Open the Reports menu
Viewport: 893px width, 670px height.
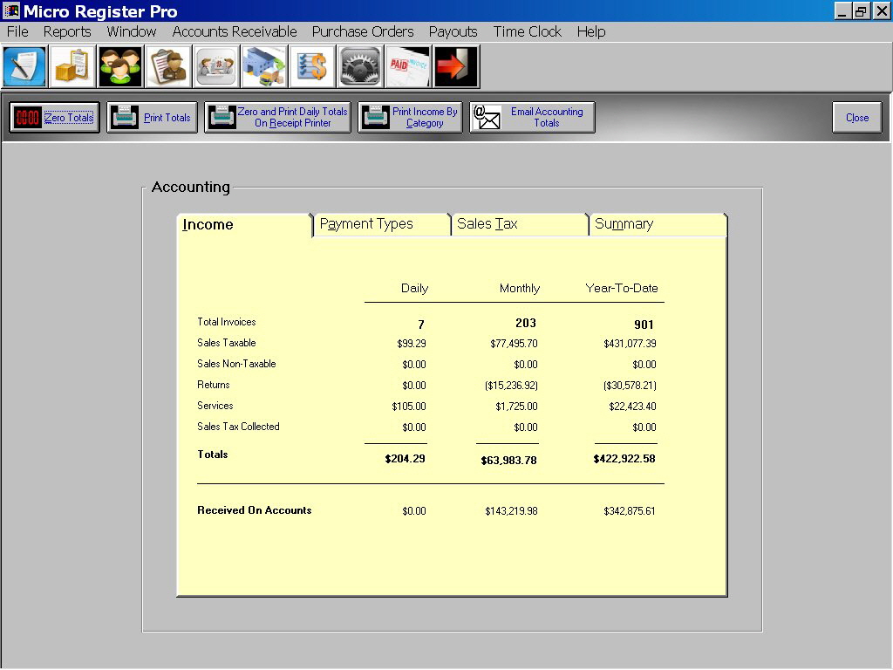67,32
